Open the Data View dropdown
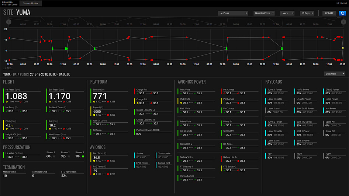The image size is (349, 196). pyautogui.click(x=334, y=74)
